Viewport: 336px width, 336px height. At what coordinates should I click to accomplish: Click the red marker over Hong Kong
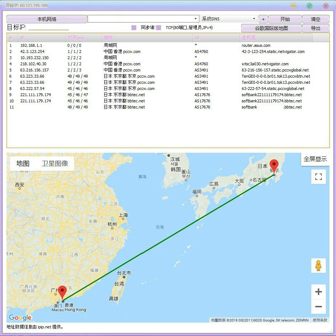click(62, 293)
